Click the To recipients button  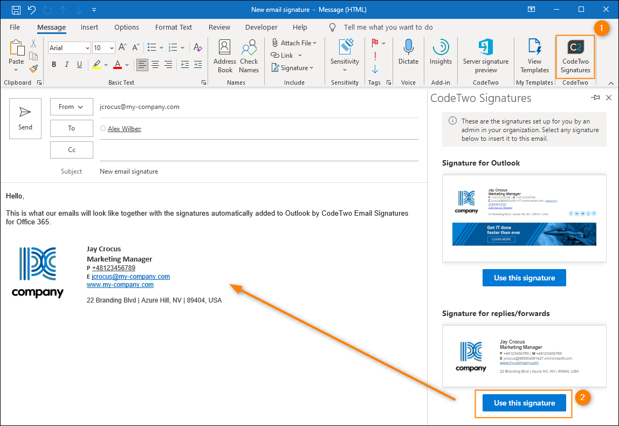(72, 128)
